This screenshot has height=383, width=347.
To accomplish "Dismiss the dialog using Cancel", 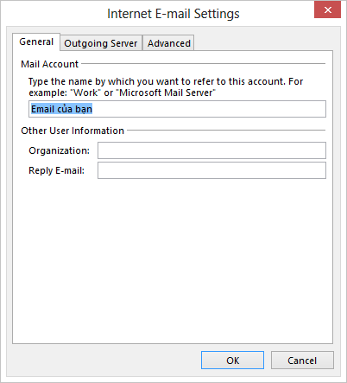I will point(302,361).
